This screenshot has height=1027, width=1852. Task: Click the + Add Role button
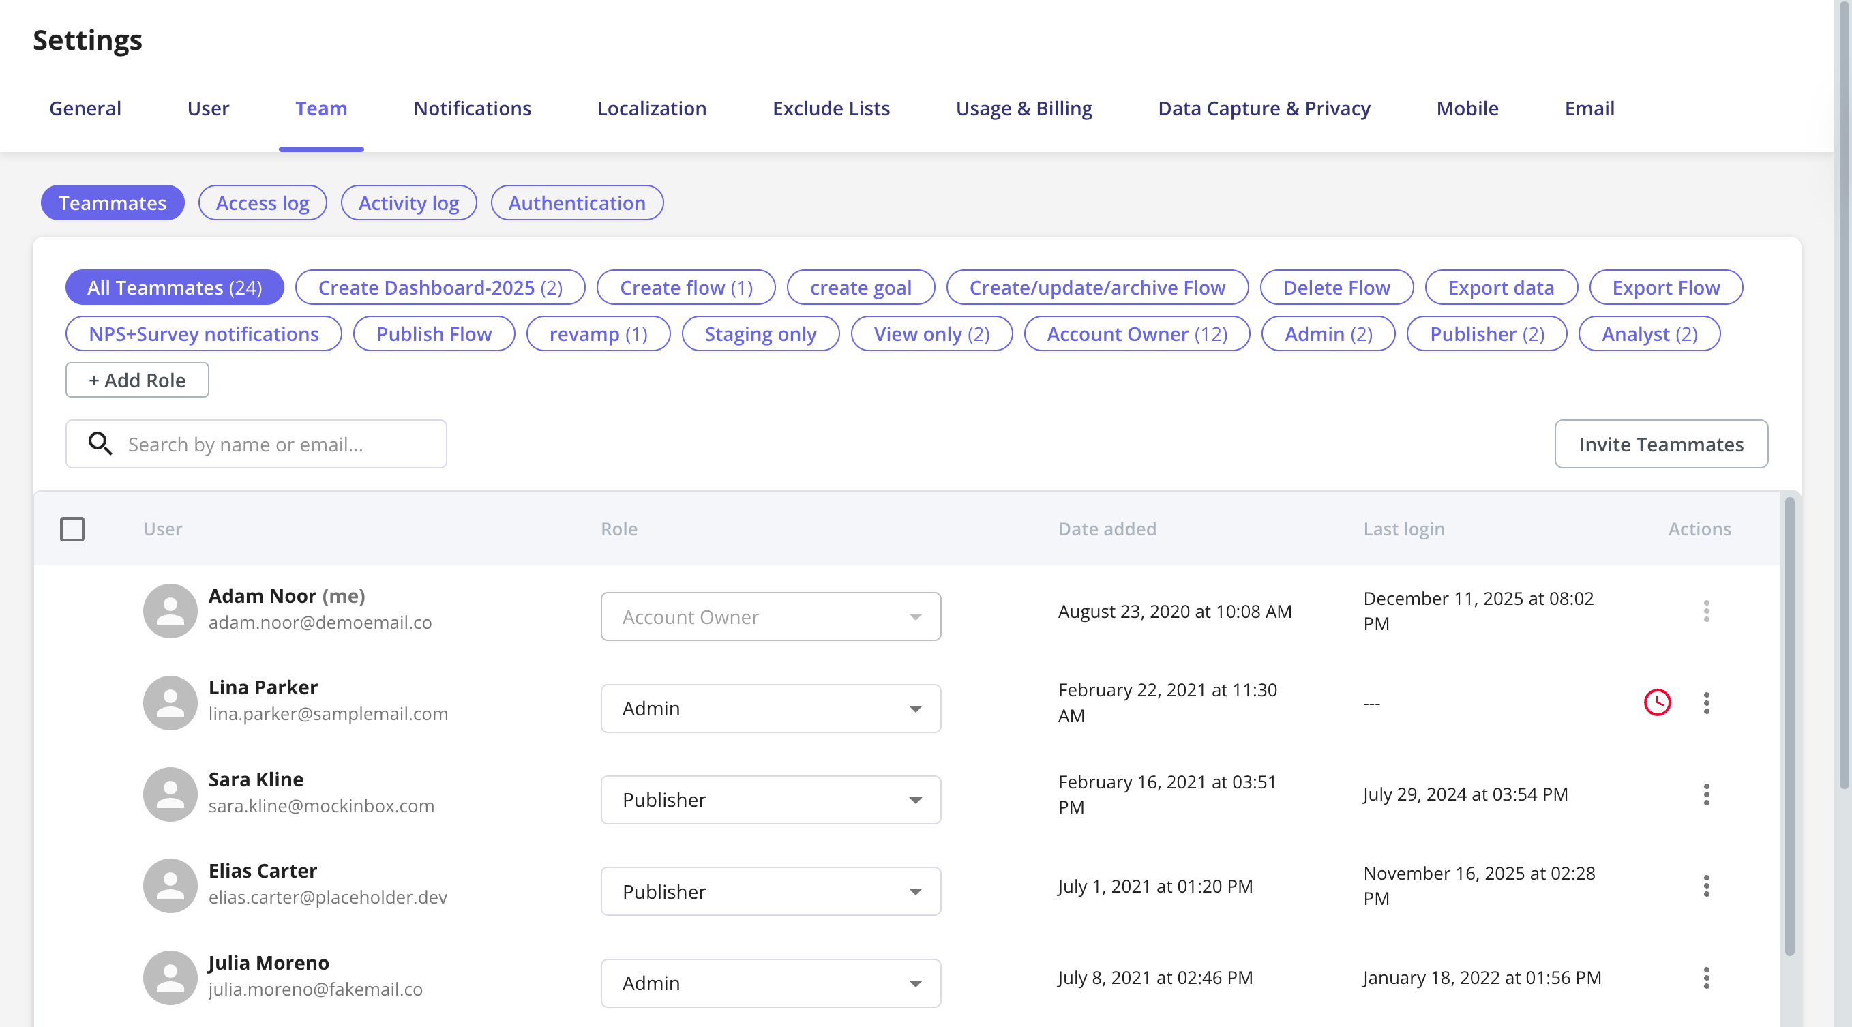pos(136,380)
